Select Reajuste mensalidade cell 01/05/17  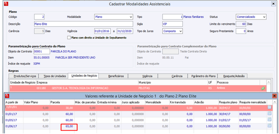(x=252, y=120)
